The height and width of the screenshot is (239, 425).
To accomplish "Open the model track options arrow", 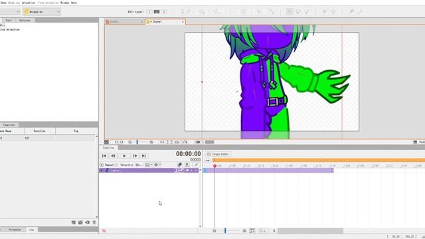I will point(196,171).
